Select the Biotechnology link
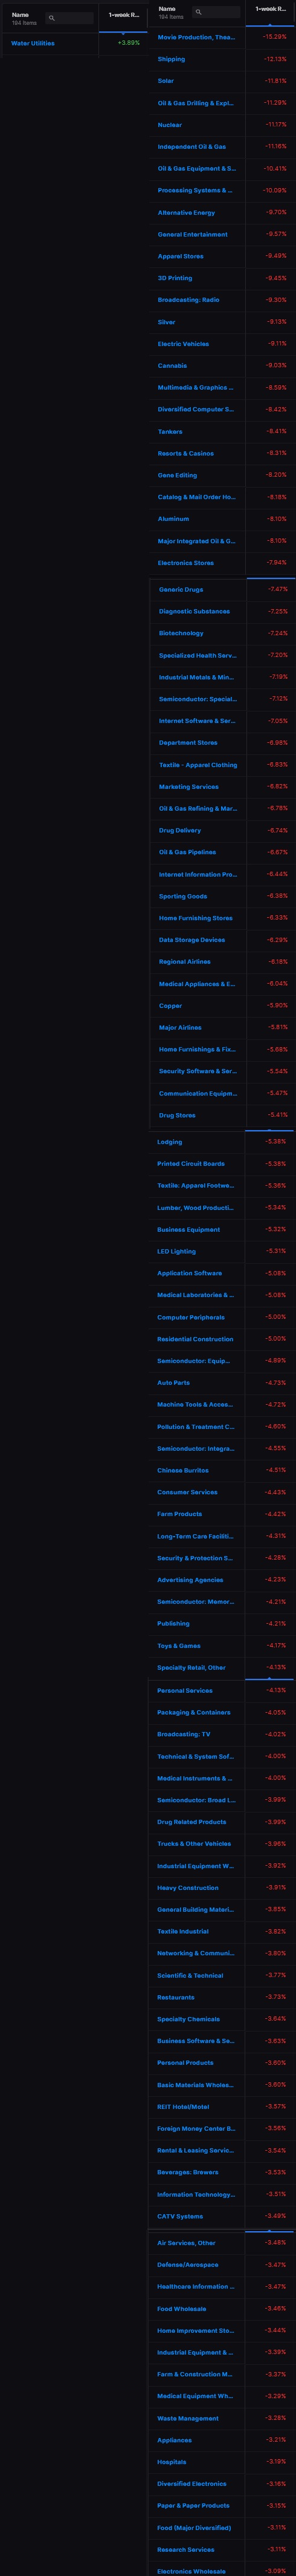Viewport: 296px width, 2576px height. (181, 633)
